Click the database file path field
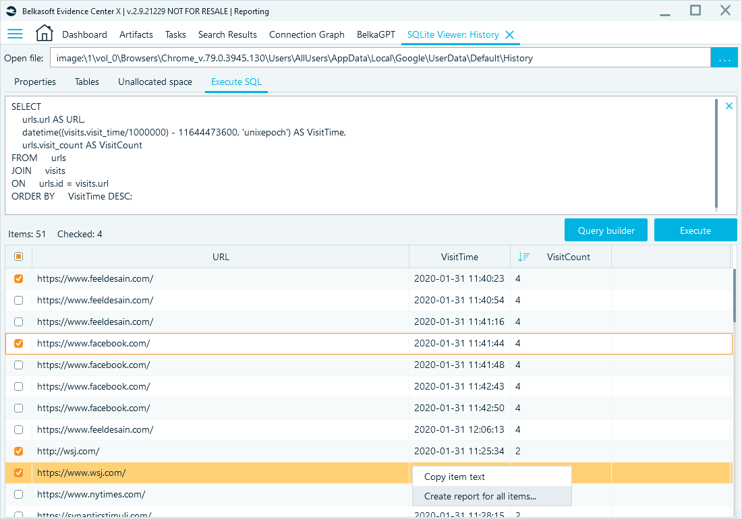742x519 pixels. (x=378, y=58)
